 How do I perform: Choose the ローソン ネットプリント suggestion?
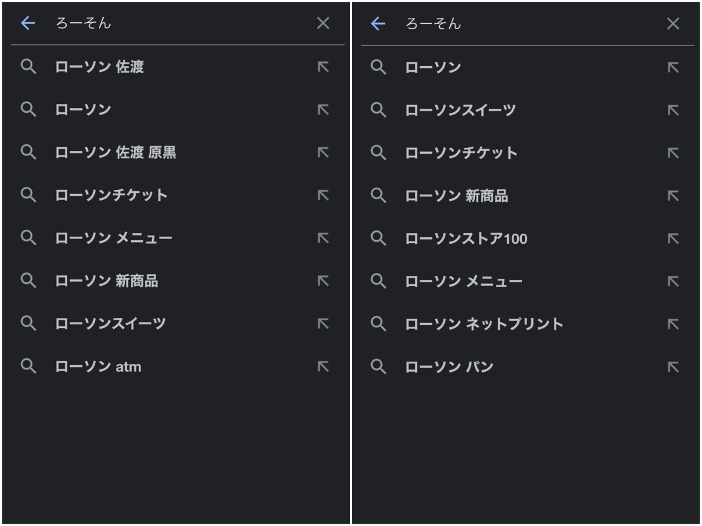(x=484, y=324)
